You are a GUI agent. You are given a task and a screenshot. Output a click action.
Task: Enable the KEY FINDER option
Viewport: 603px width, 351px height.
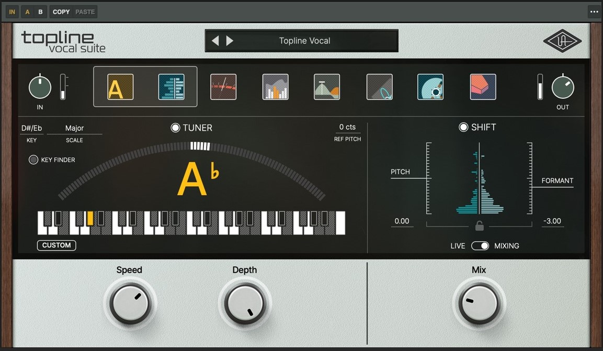33,160
